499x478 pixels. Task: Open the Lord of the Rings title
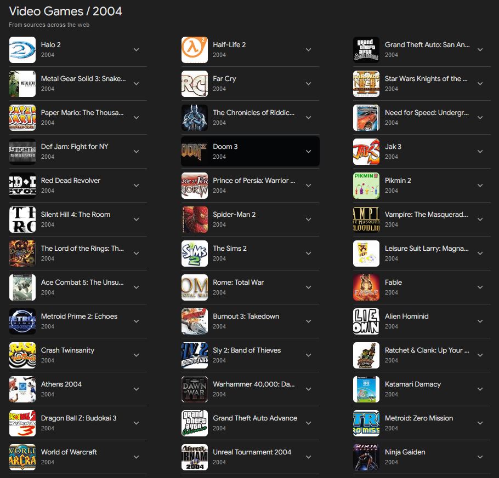82,249
